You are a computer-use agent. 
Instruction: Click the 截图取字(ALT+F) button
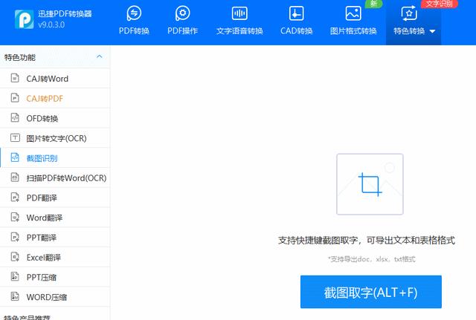[371, 292]
